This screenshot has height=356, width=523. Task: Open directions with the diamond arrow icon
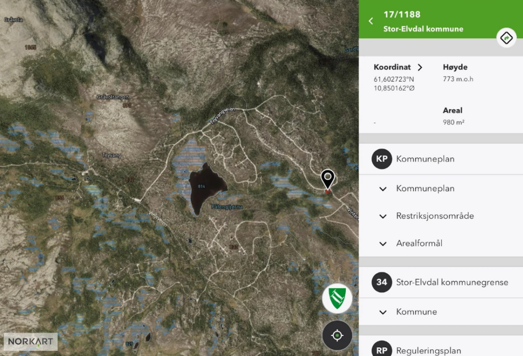pyautogui.click(x=506, y=38)
